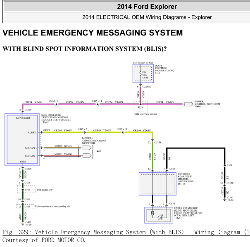Screen dimensions: 250x247
Task: Click the C576 connector label
Action: click(x=172, y=204)
